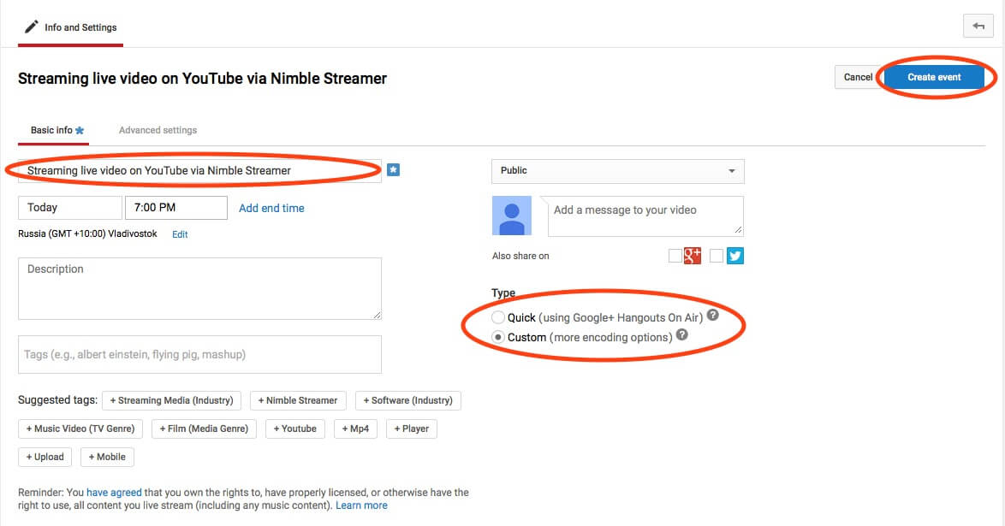
Task: Click the Twitter bird share icon
Action: 735,256
